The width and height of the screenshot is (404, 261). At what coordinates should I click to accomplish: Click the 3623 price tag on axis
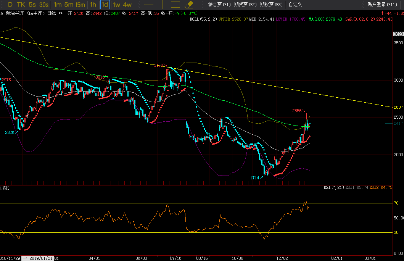click(398, 34)
